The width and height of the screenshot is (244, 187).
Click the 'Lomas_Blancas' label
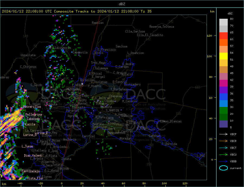pos(171,121)
